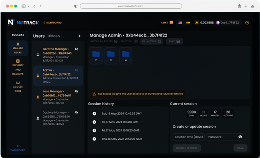Screen dimensions: 260x158
Task: Open the Chat speech-bubble icon
Action: (171, 23)
